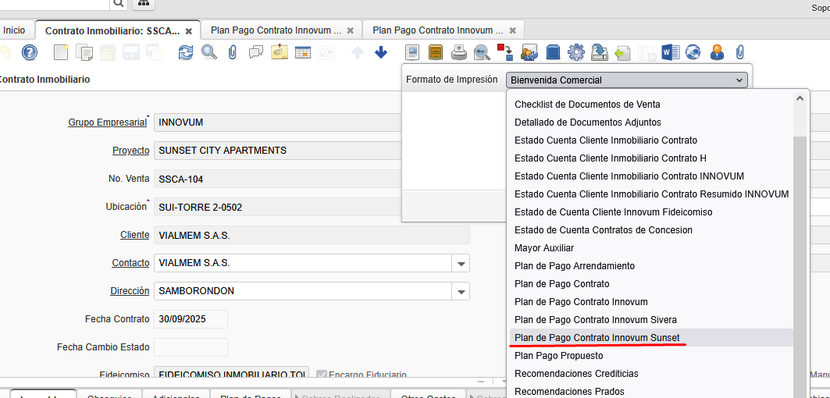Open the Formato de Impresión combo box
This screenshot has height=398, width=830.
tap(626, 80)
